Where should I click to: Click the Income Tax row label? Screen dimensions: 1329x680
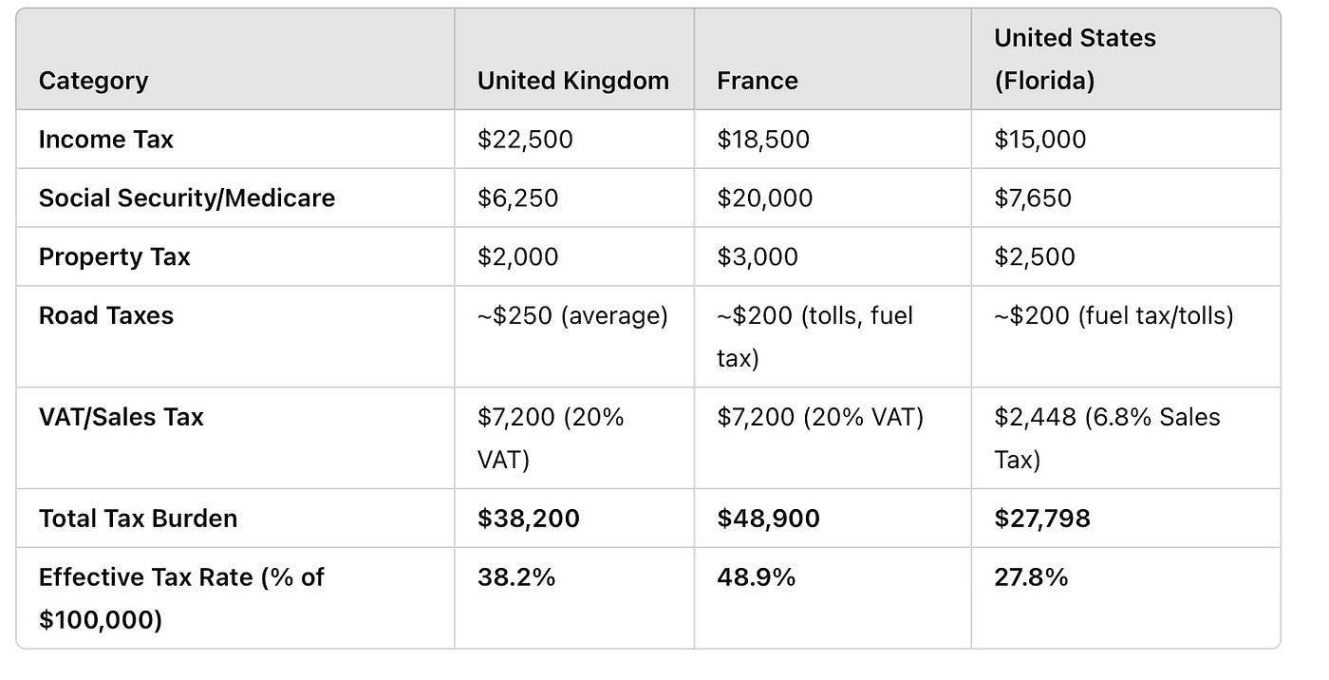105,140
